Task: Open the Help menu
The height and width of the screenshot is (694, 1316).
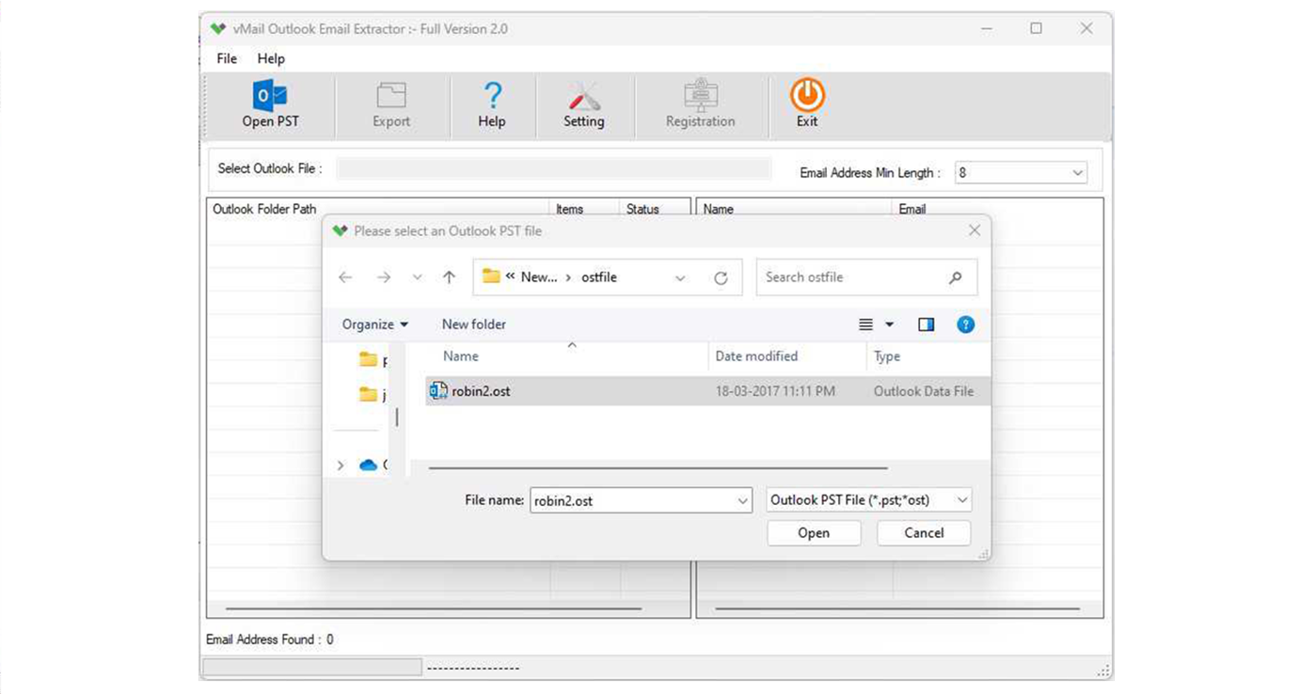Action: tap(271, 58)
